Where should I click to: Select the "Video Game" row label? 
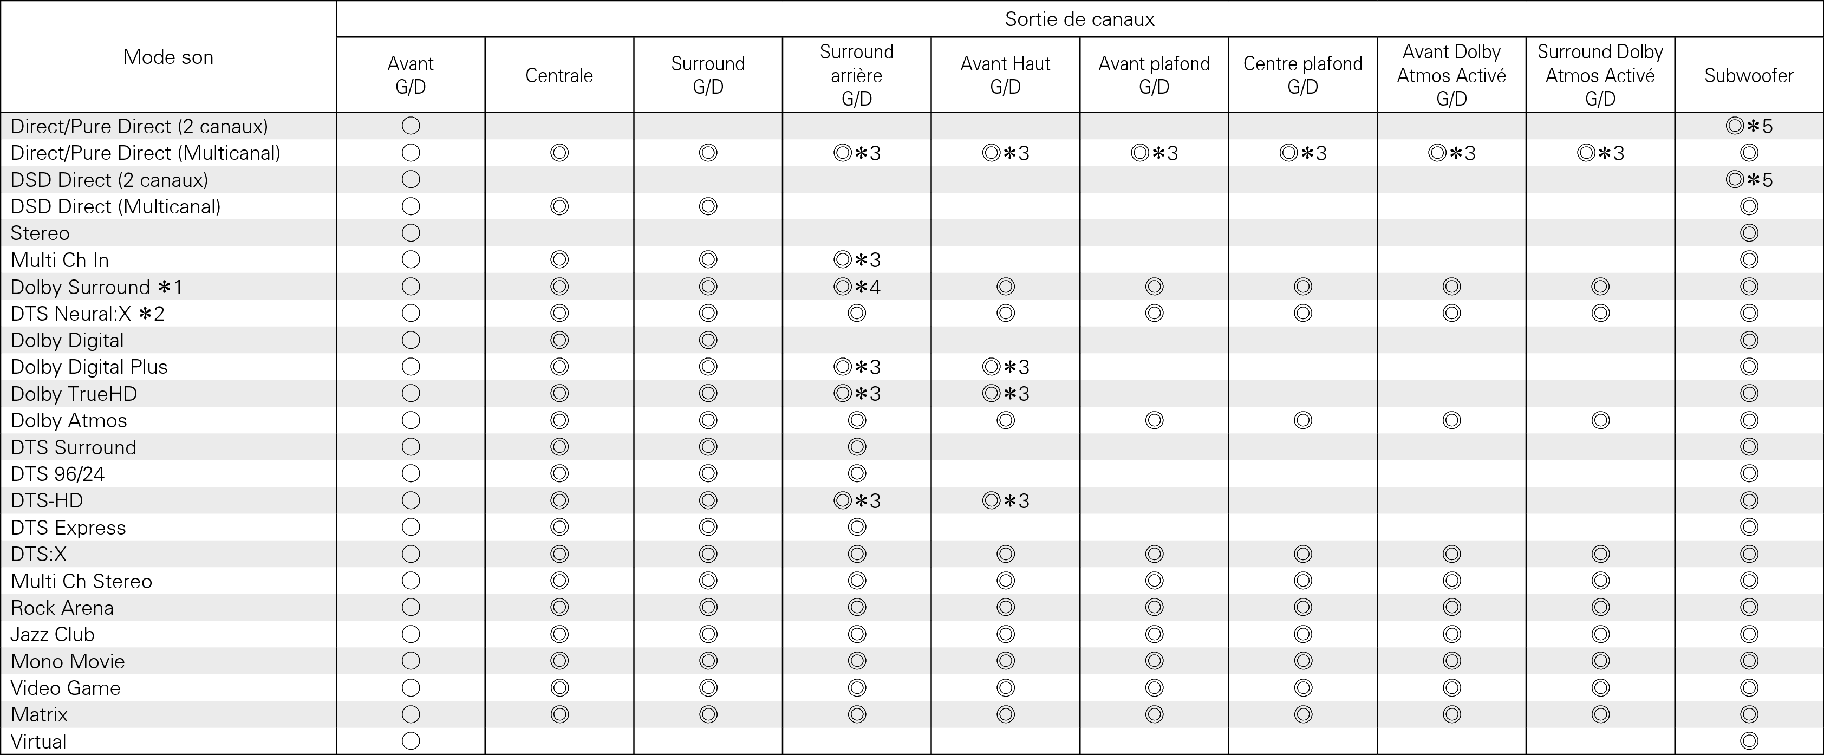pyautogui.click(x=65, y=688)
